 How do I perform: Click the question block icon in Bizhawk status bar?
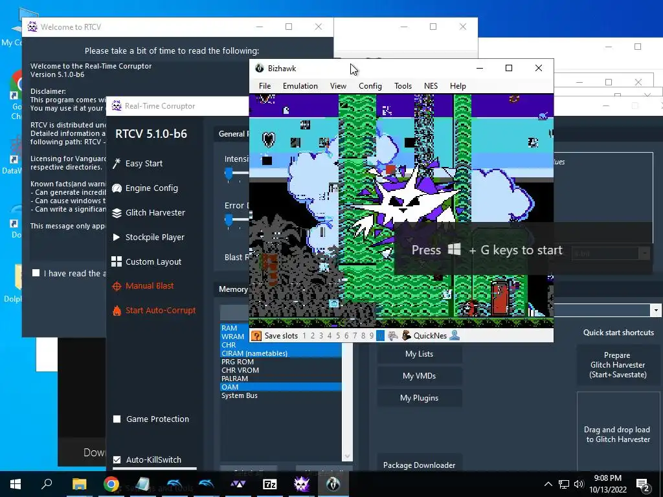click(256, 336)
